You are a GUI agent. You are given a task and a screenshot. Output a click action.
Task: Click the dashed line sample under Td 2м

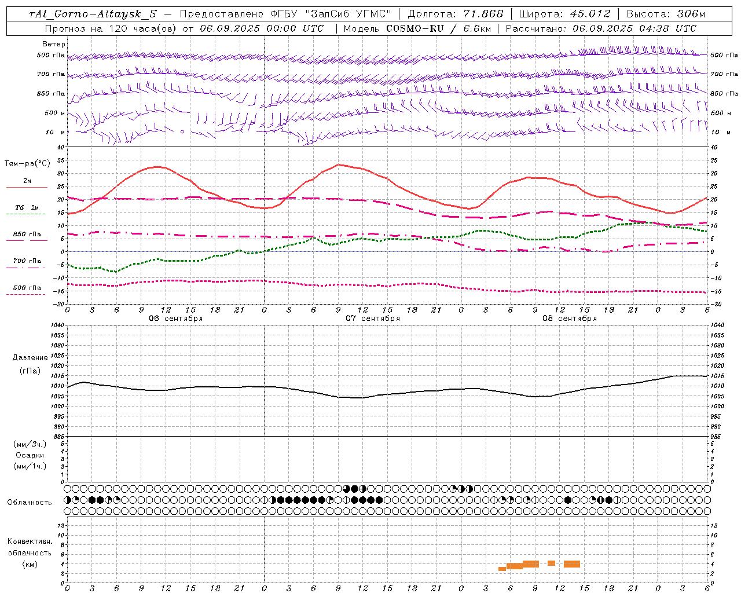[25, 214]
